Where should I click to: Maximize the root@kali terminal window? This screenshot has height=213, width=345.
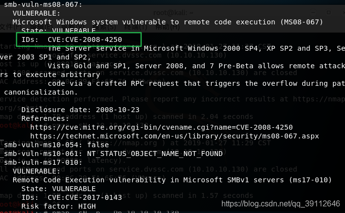pos(328,13)
